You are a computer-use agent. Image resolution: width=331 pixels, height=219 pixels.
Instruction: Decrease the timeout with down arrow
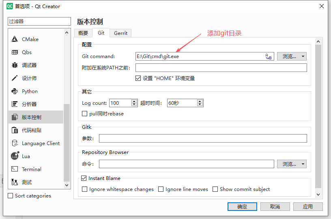click(200, 105)
